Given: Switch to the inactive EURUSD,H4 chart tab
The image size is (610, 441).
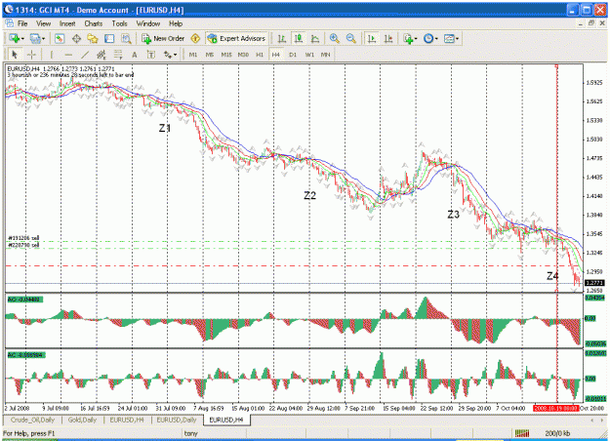Looking at the screenshot, I should (127, 420).
